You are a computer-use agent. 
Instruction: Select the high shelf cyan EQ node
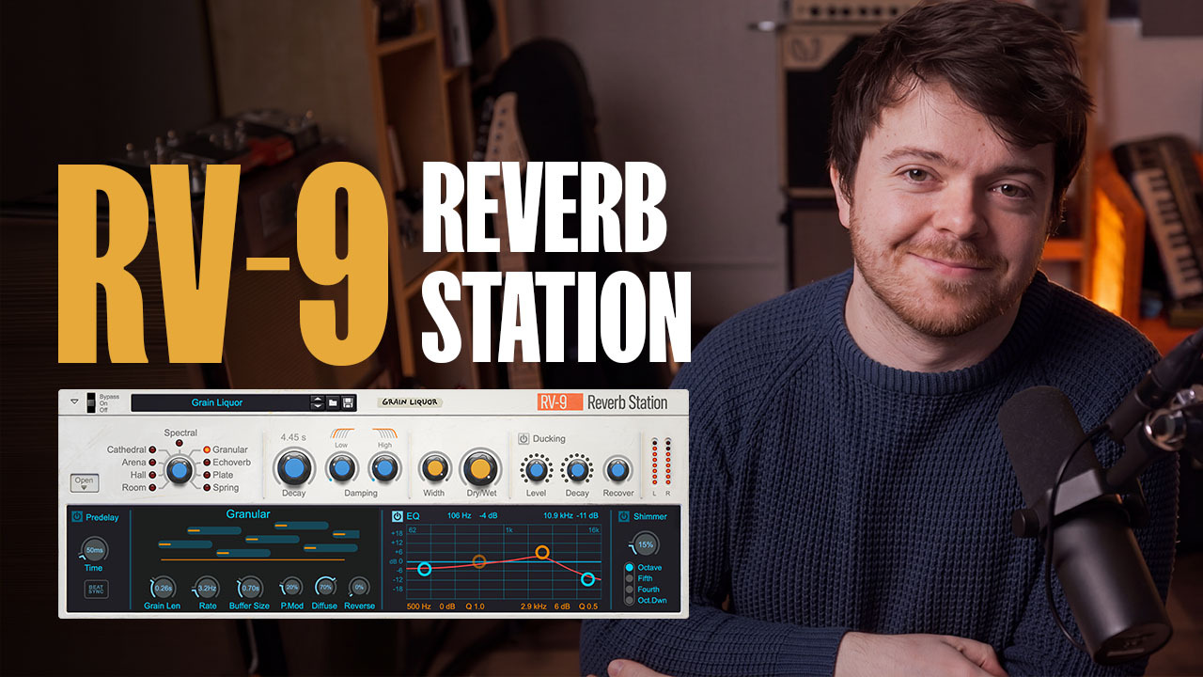tap(587, 579)
